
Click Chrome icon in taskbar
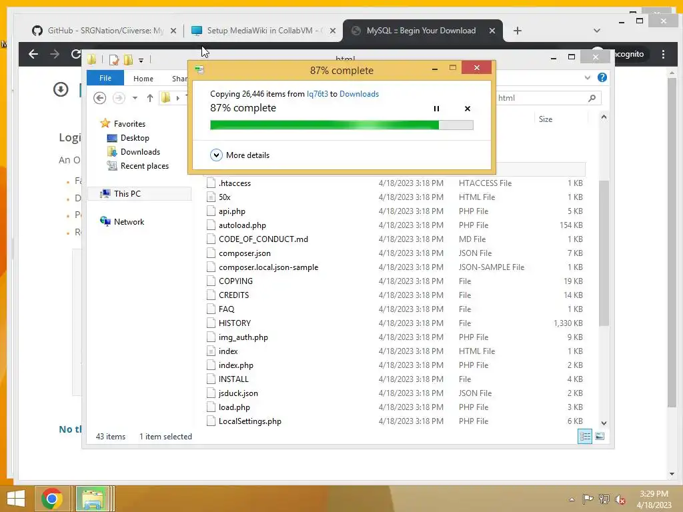(x=52, y=499)
